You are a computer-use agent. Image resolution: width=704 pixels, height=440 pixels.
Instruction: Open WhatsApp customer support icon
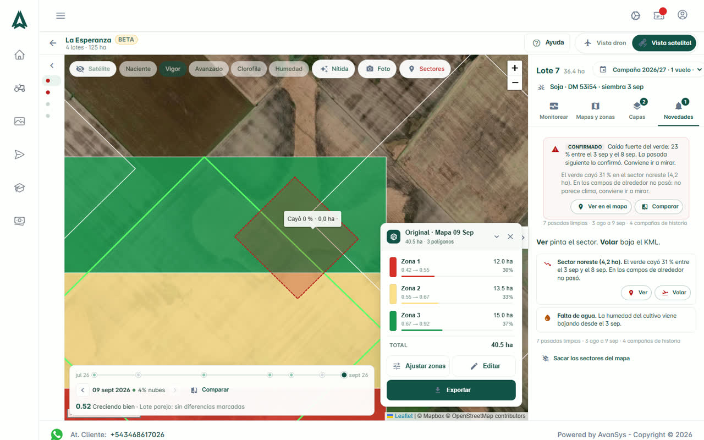tap(57, 435)
